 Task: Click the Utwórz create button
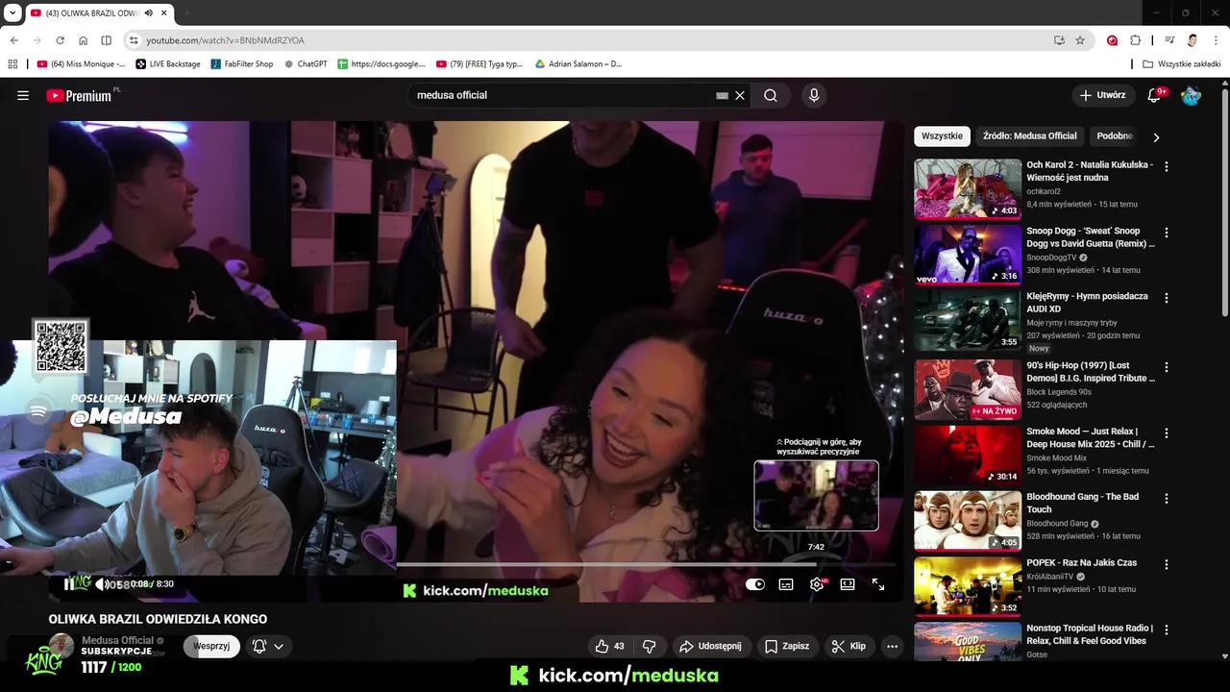[1103, 95]
